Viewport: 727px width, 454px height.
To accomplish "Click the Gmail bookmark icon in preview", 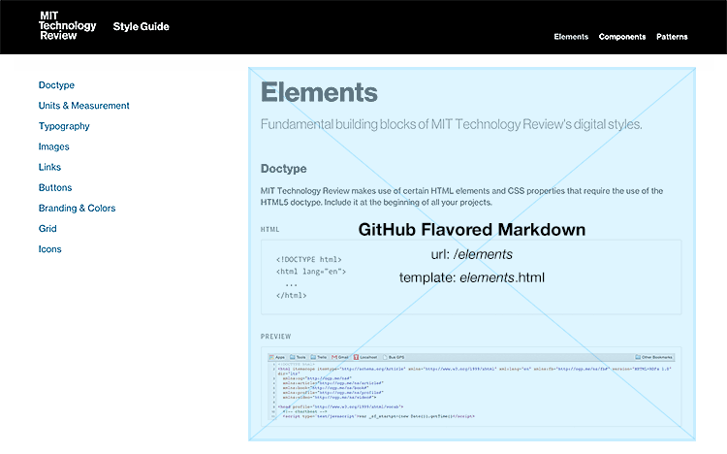I will click(x=334, y=357).
